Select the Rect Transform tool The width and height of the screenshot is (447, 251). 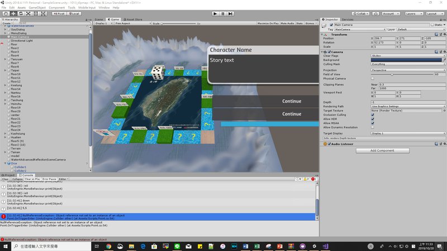click(x=35, y=13)
